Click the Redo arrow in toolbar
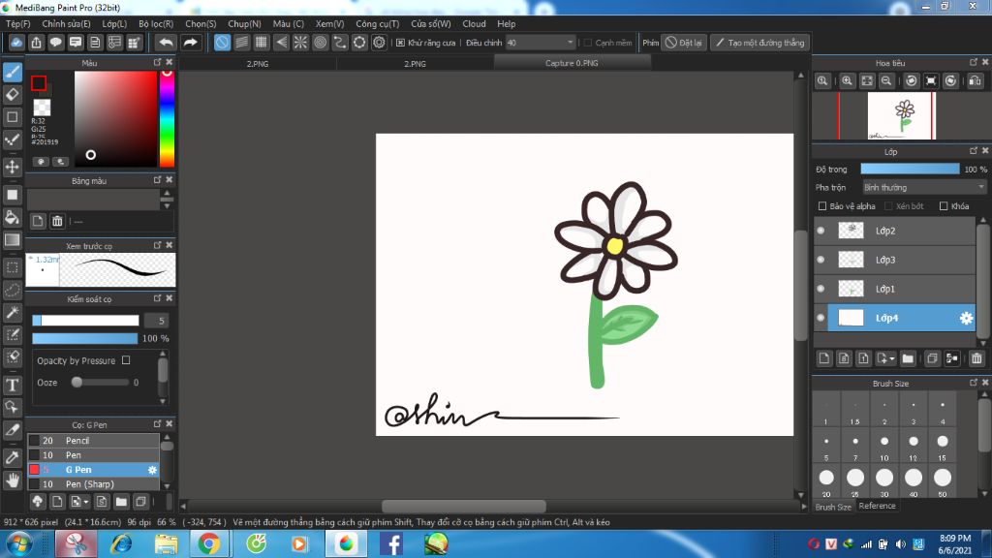 pos(190,43)
